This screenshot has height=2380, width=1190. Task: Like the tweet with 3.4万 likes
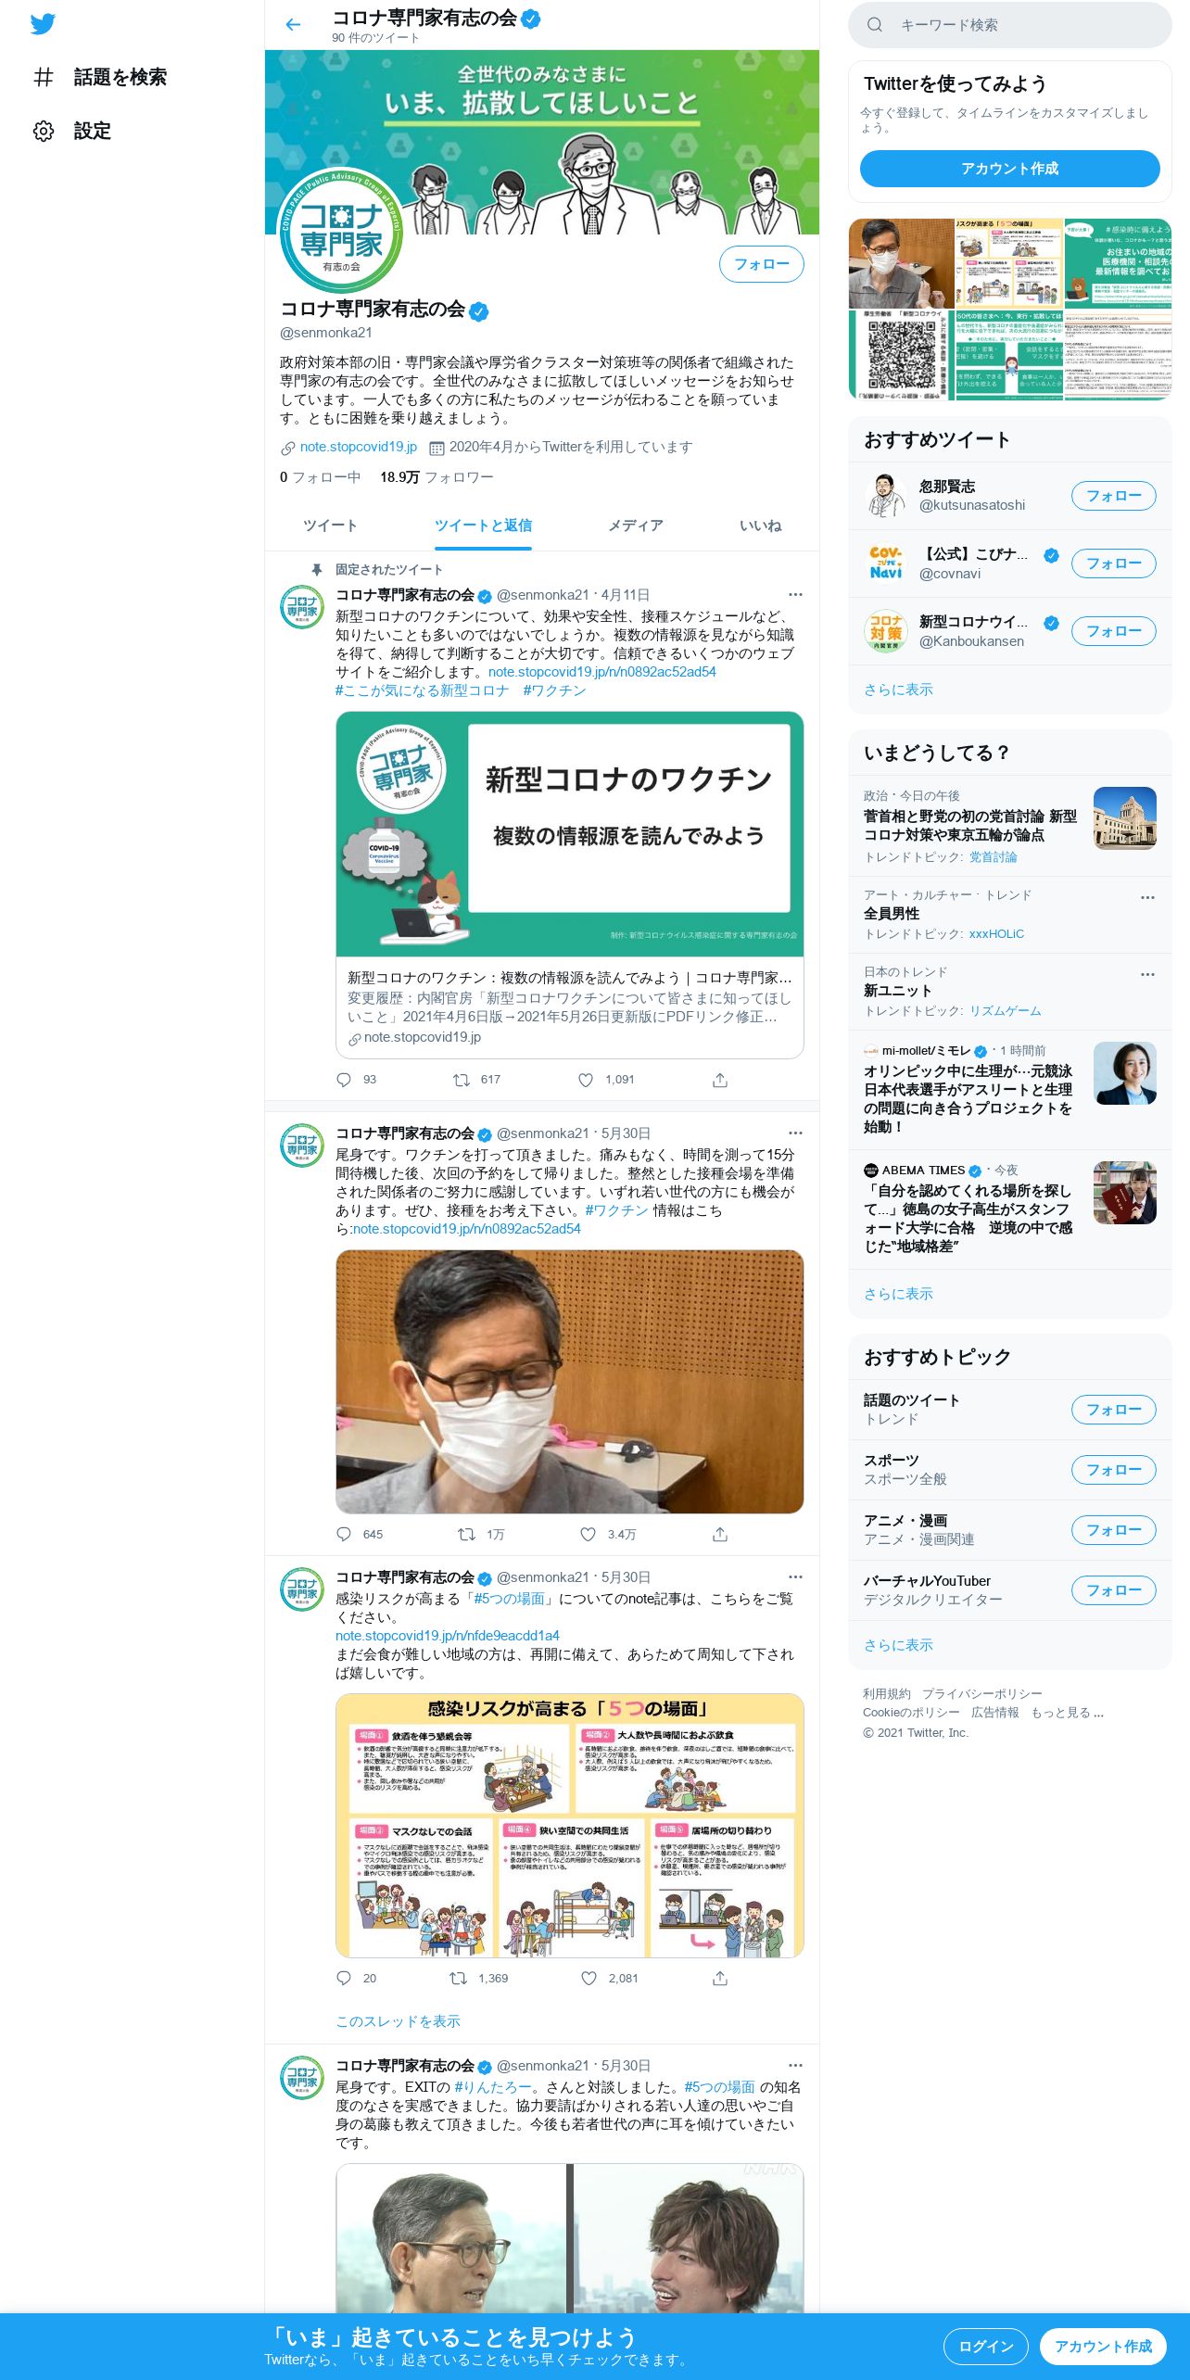[588, 1535]
